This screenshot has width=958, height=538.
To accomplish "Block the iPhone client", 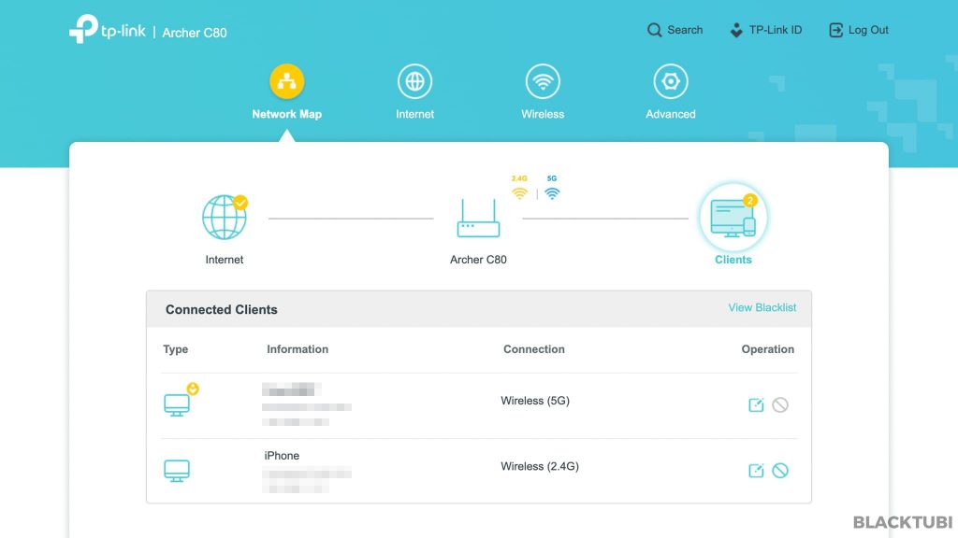I will (x=780, y=471).
